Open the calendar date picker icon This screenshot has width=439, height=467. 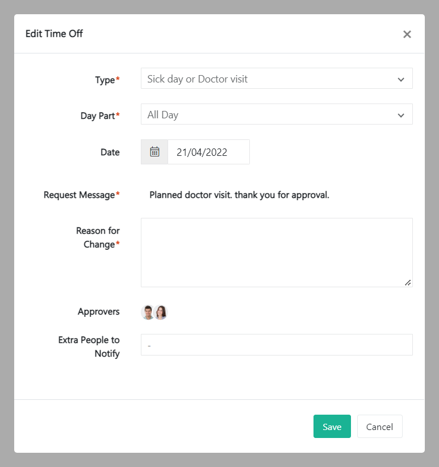[154, 152]
